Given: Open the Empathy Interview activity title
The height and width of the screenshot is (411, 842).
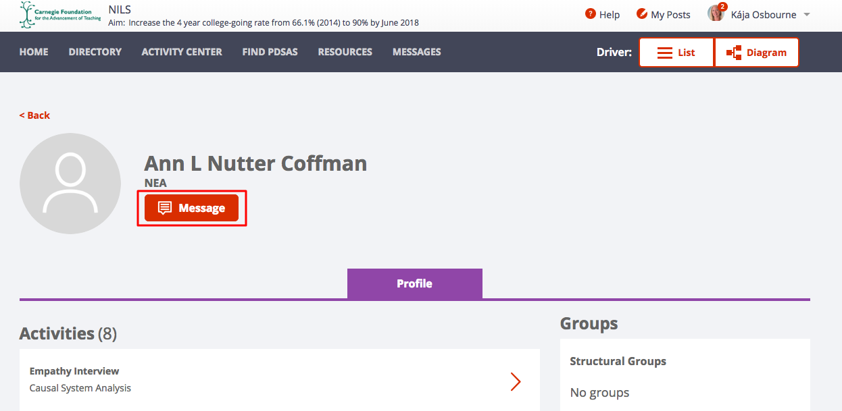Looking at the screenshot, I should click(74, 371).
